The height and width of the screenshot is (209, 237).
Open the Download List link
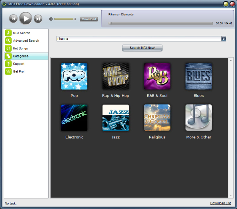(x=220, y=203)
